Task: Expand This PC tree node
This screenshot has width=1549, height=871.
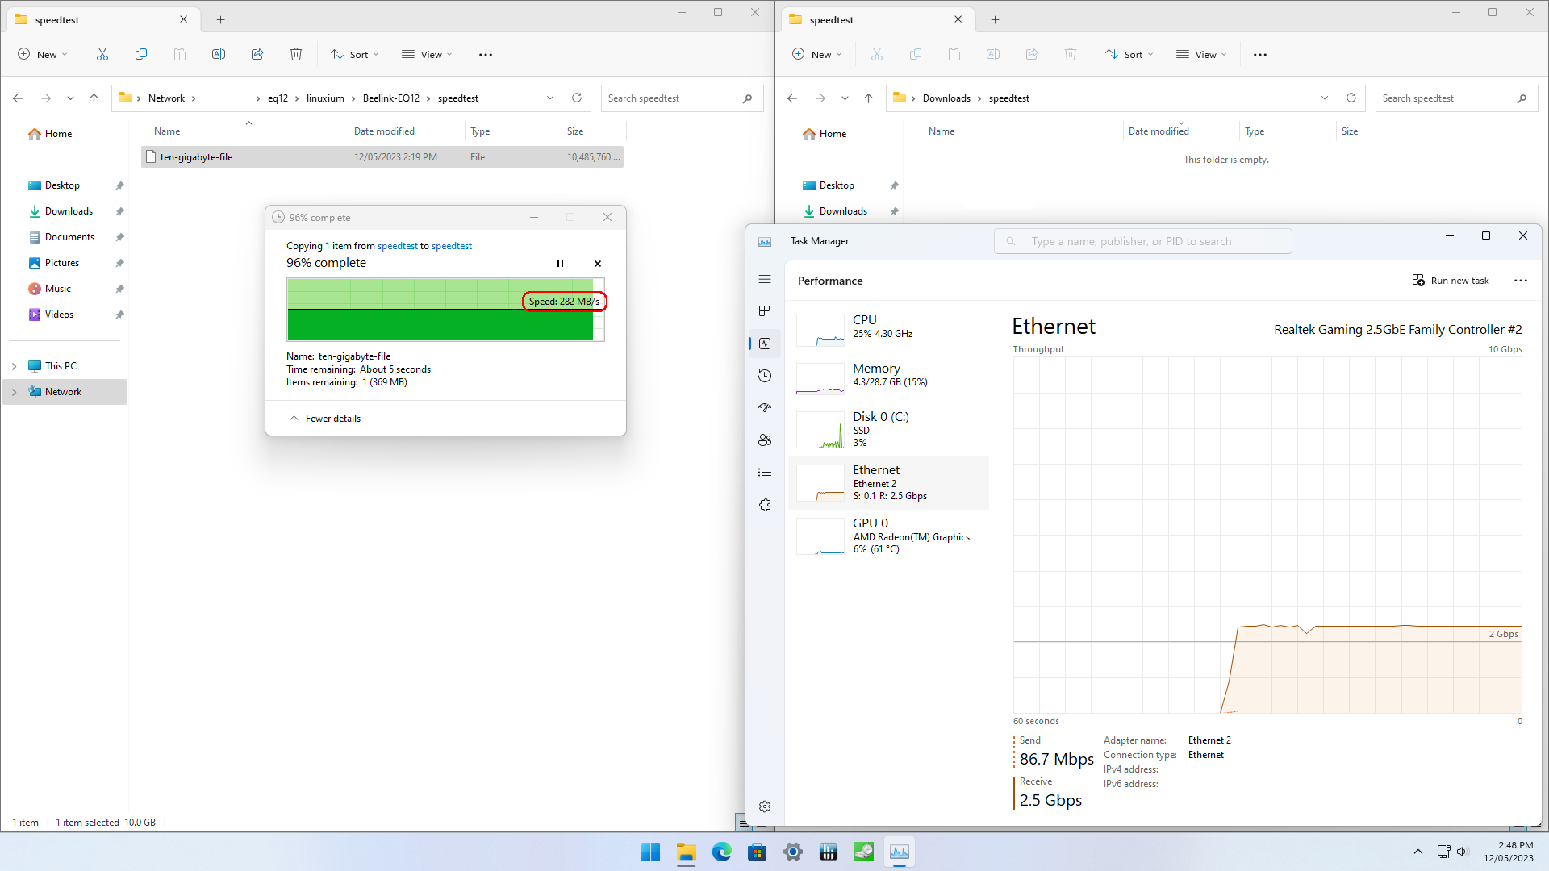Action: tap(14, 366)
